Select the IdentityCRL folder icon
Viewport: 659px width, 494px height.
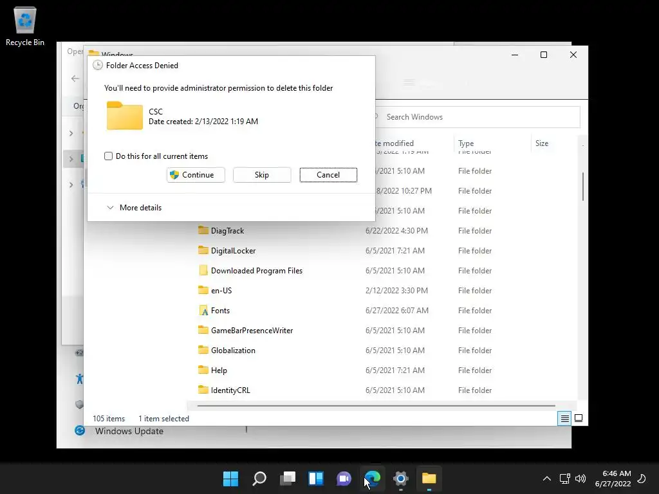[x=203, y=390]
